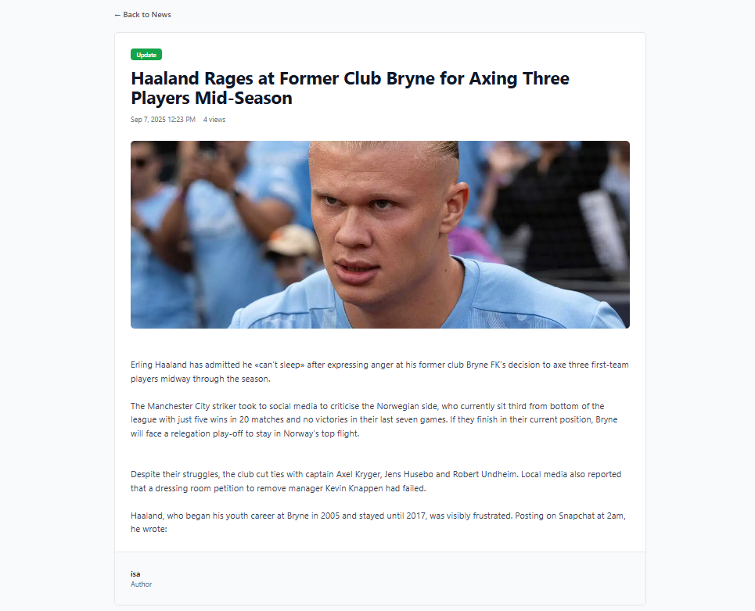Click the left arrow before Back to News

(x=117, y=15)
